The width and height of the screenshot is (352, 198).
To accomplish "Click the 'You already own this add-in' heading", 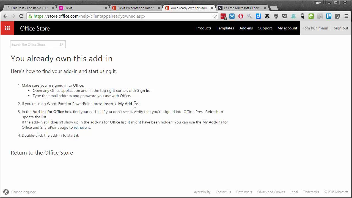I will coord(62,59).
